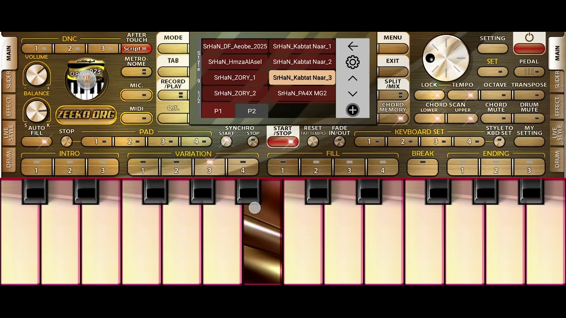Click the Q.T. button
This screenshot has height=318, width=566.
pyautogui.click(x=173, y=118)
